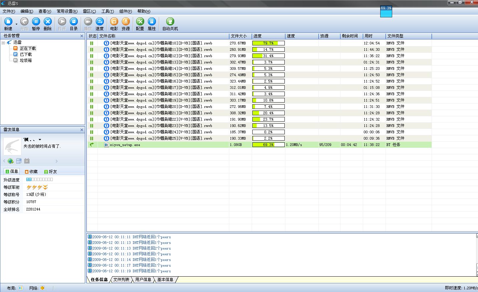Open the download folder via 目录 icon

click(74, 22)
